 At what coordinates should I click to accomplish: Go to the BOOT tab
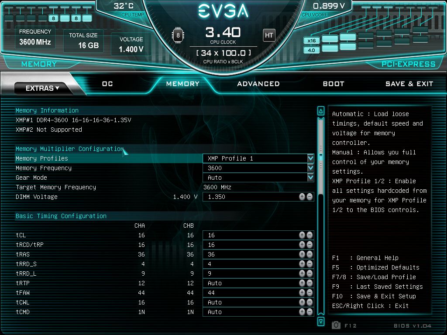click(334, 84)
